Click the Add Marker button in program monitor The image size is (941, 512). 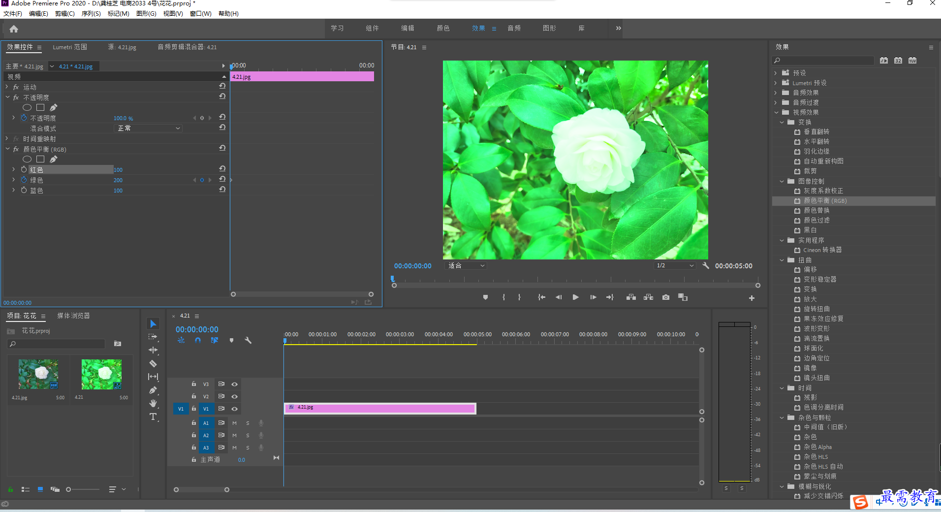click(x=485, y=297)
